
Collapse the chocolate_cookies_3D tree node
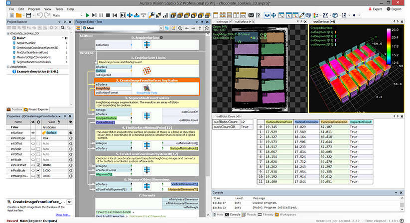point(8,33)
